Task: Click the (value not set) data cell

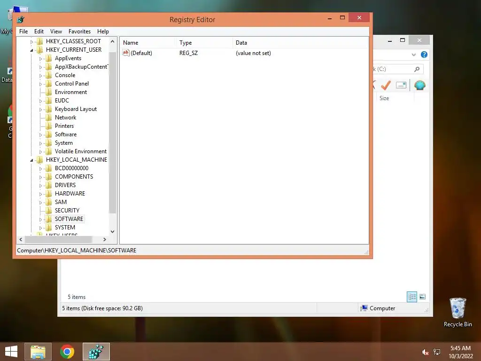Action: (253, 53)
